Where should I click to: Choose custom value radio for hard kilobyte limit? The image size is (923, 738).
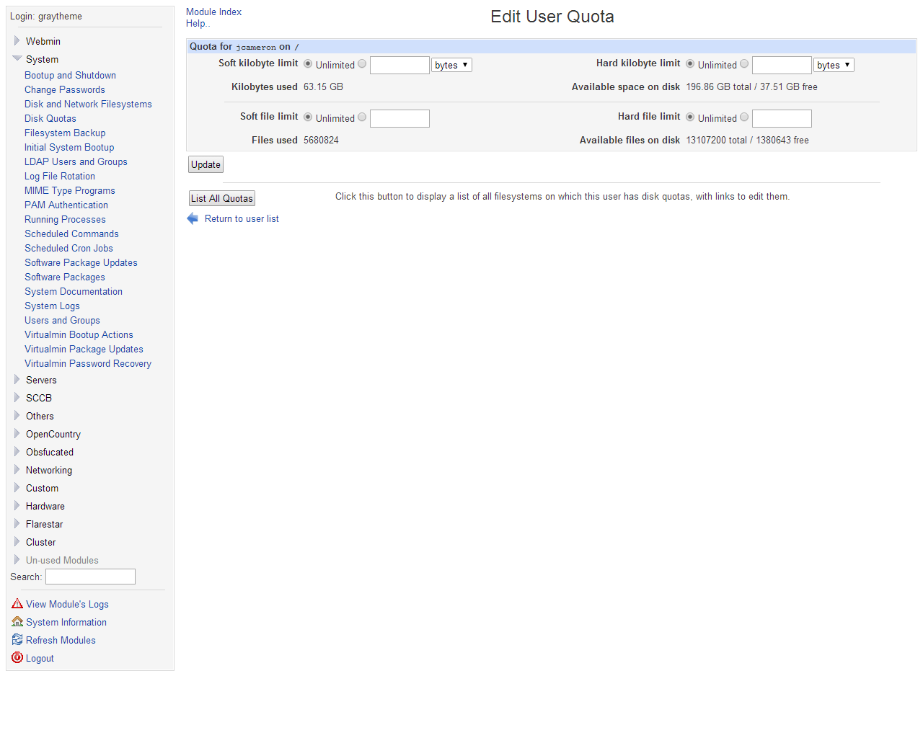pyautogui.click(x=744, y=64)
